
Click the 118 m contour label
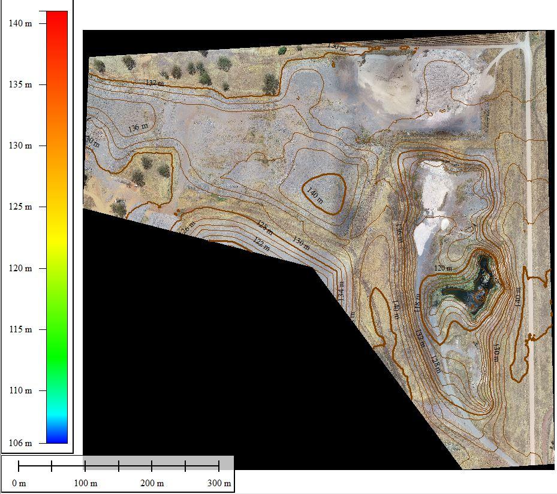(417, 302)
